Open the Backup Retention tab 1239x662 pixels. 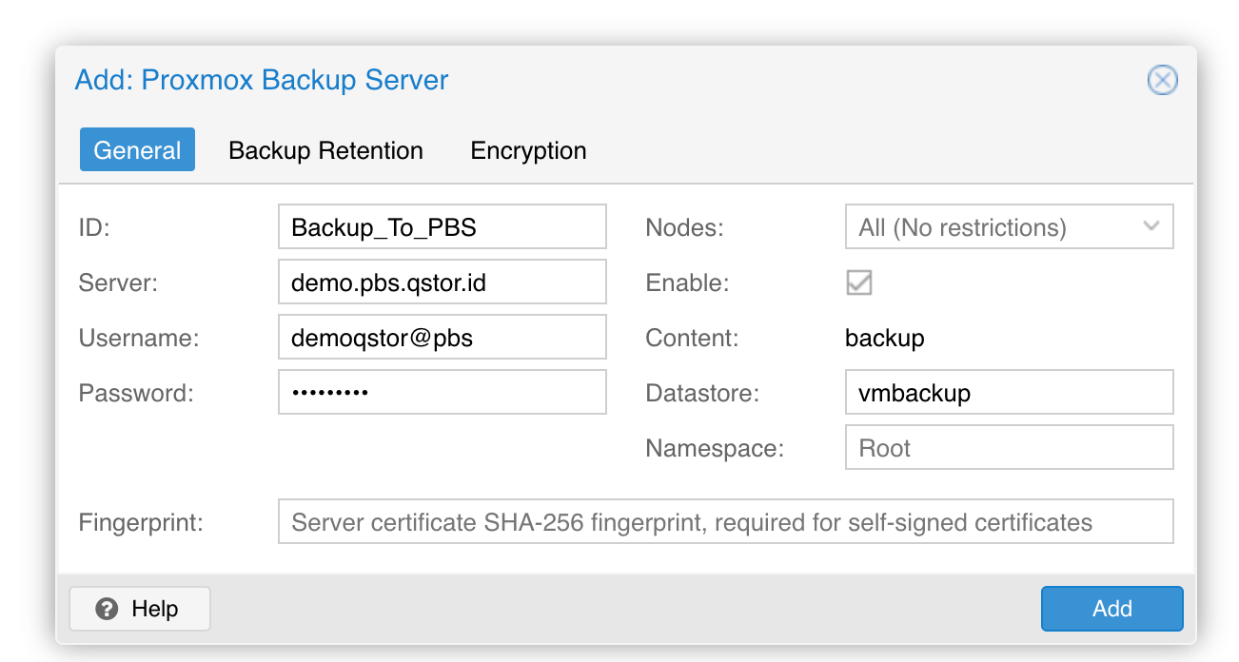tap(325, 150)
